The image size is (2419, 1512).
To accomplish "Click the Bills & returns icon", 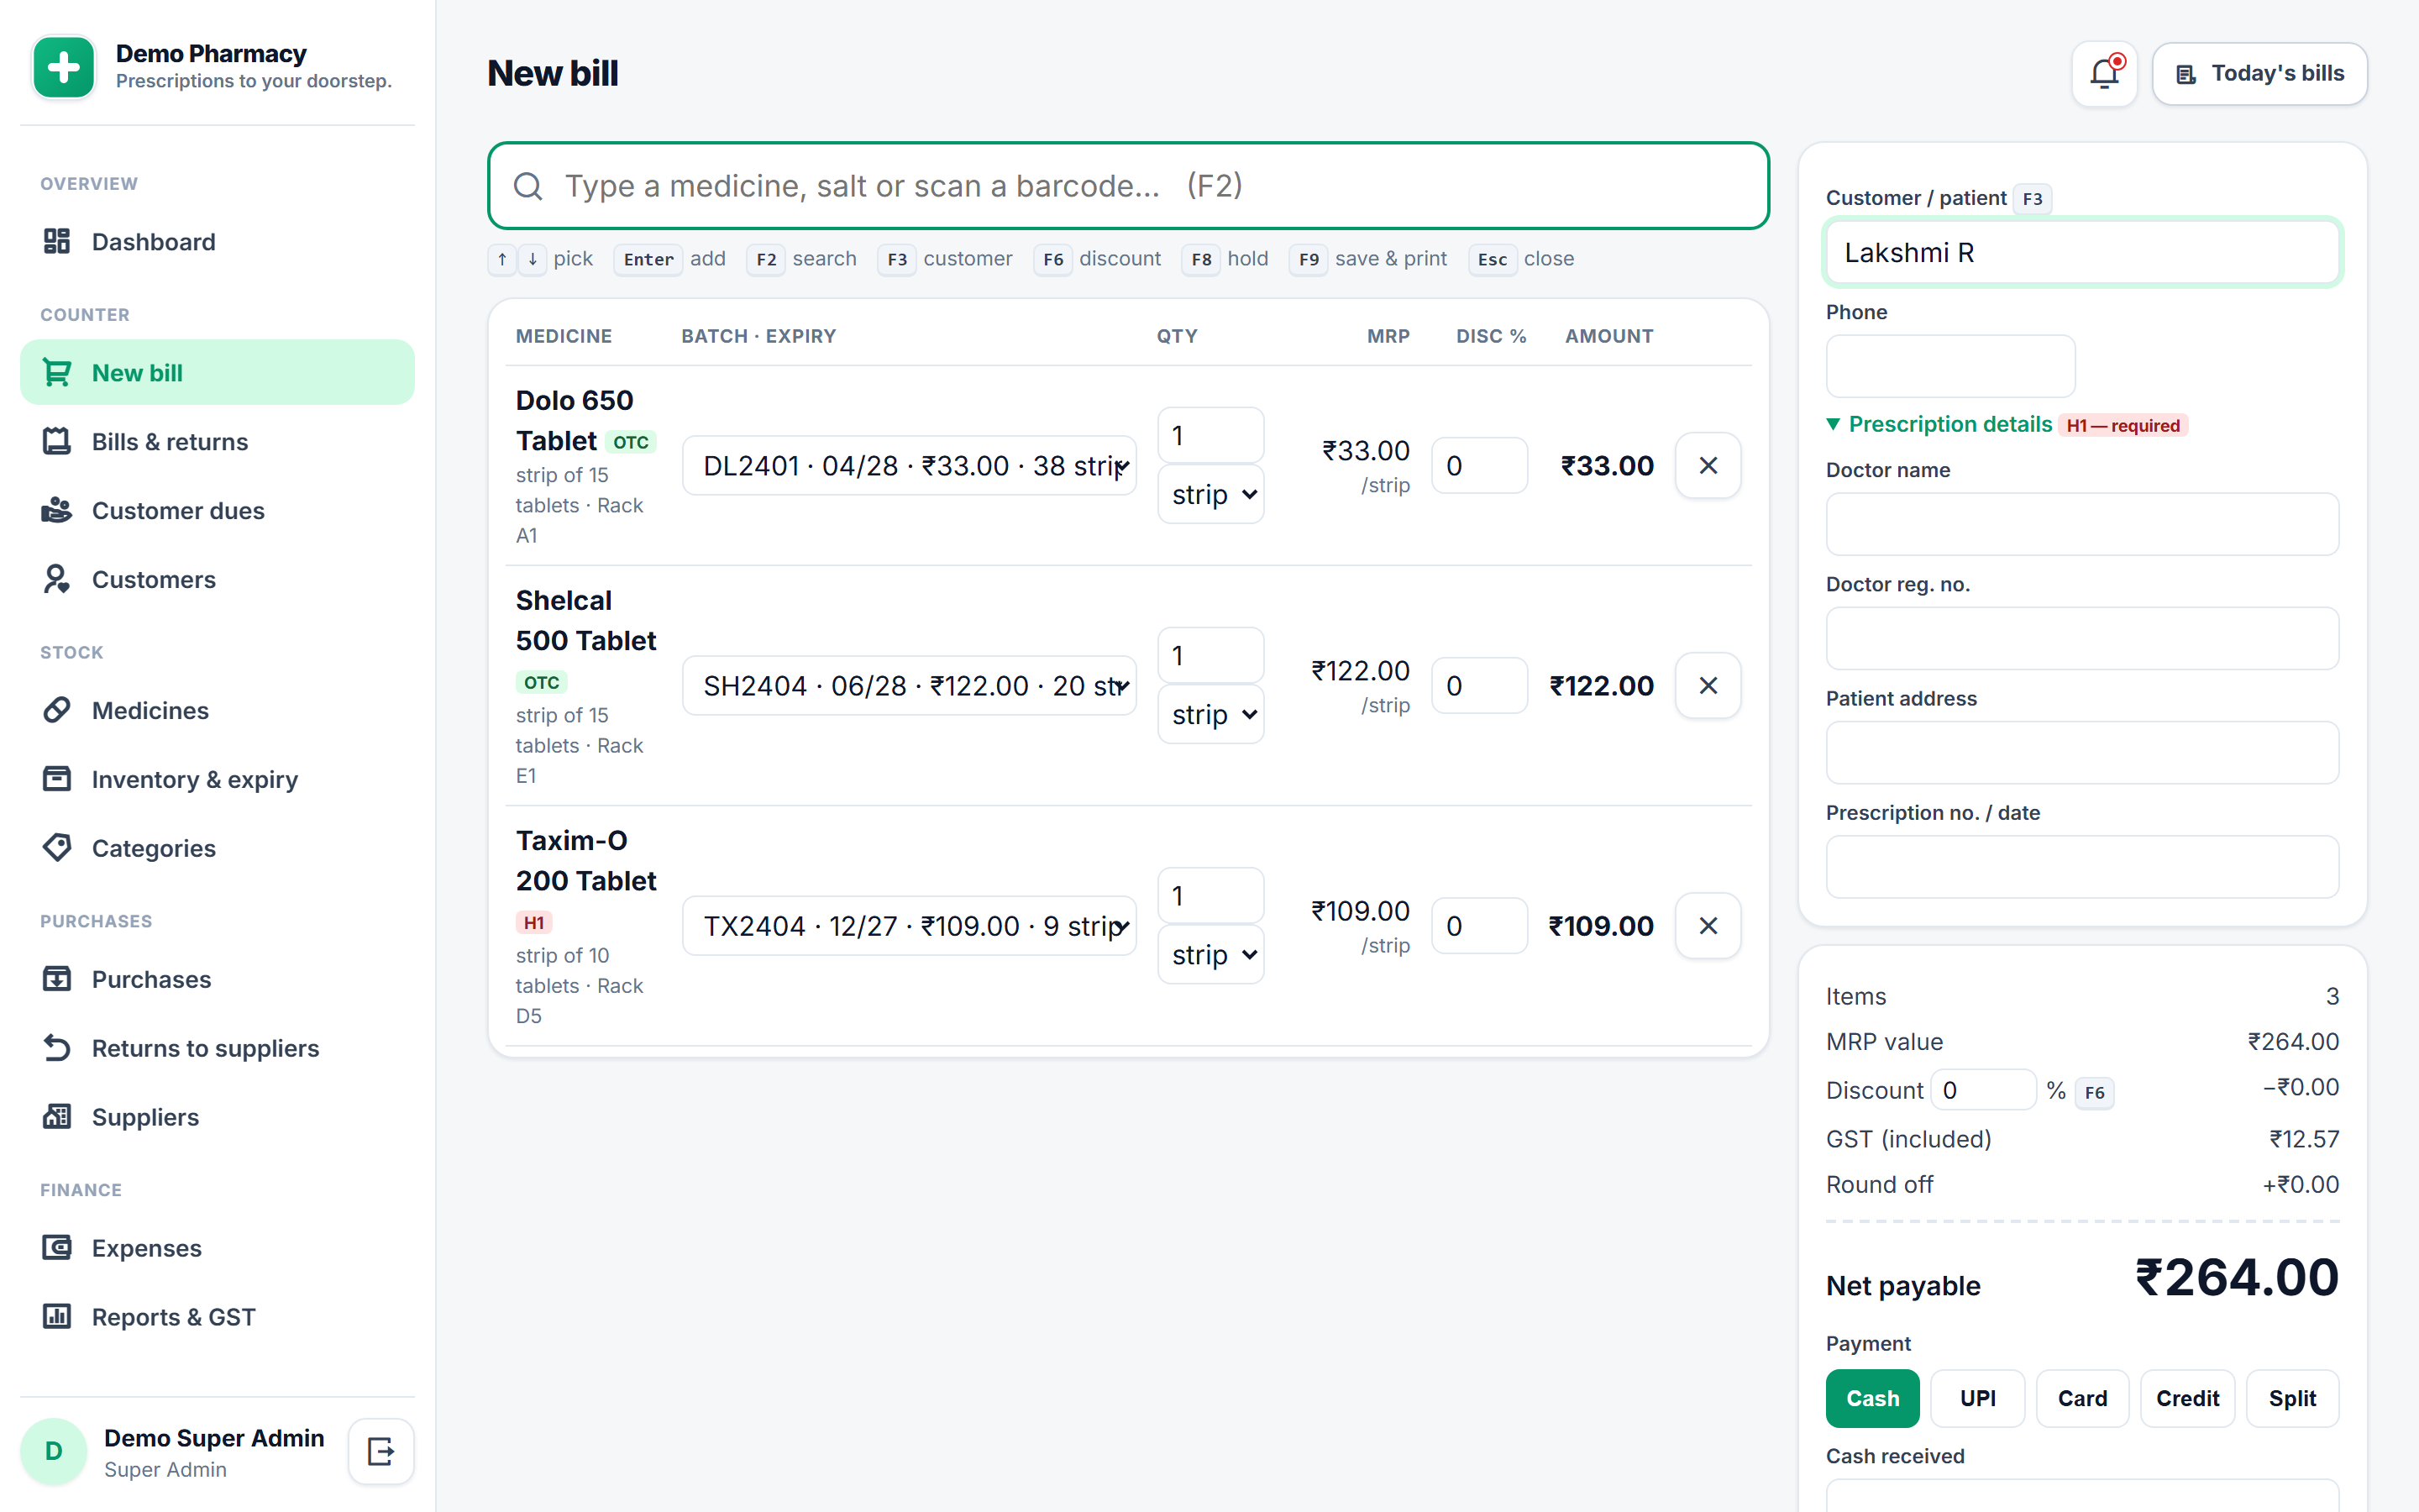I will [57, 441].
